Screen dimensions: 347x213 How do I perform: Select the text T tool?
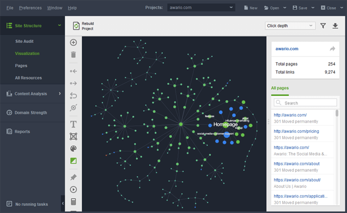pos(73,124)
